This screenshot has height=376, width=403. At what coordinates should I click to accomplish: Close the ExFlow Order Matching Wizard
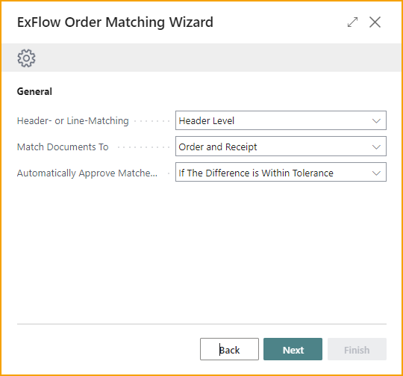coord(375,22)
